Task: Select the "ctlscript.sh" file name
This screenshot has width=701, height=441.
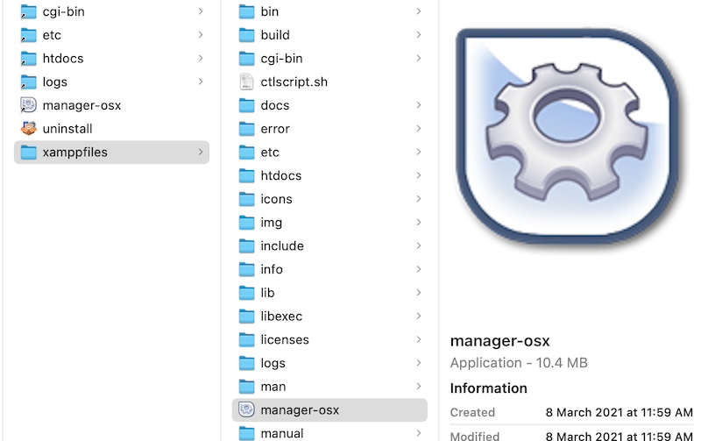Action: 294,82
